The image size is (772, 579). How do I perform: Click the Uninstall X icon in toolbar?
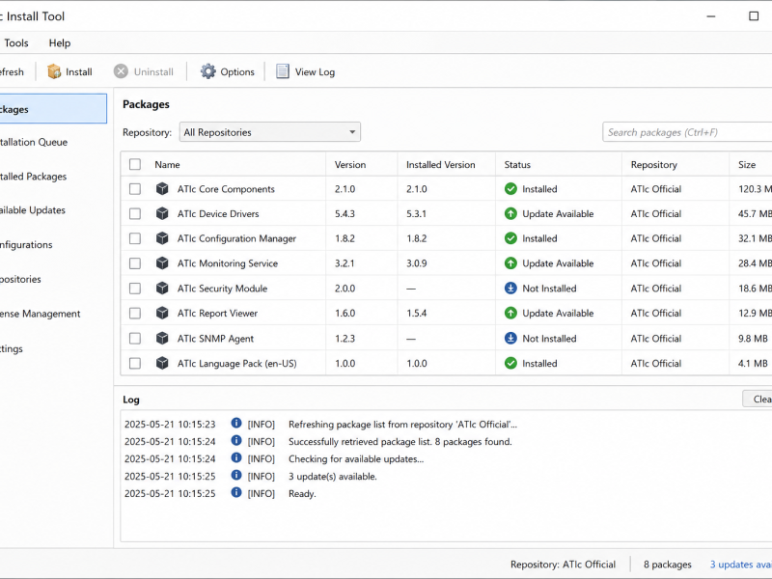click(x=121, y=71)
